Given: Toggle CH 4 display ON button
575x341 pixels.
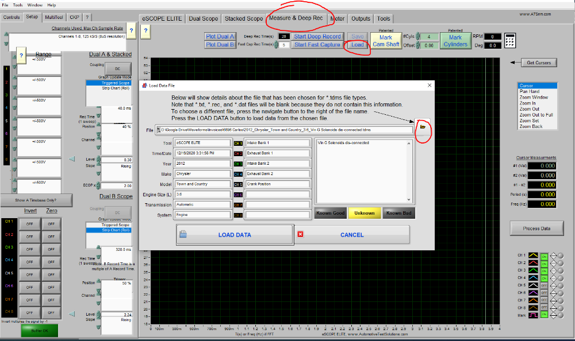Looking at the screenshot, I should pyautogui.click(x=544, y=278).
